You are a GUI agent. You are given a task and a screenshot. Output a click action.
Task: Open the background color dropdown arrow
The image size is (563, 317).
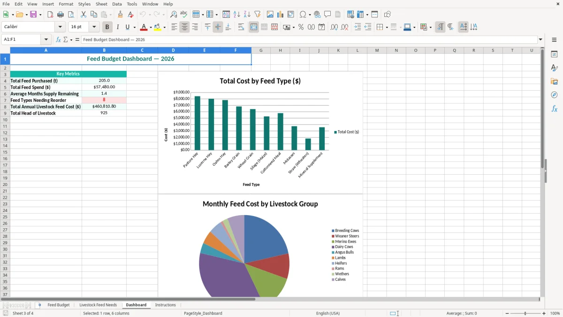[164, 27]
